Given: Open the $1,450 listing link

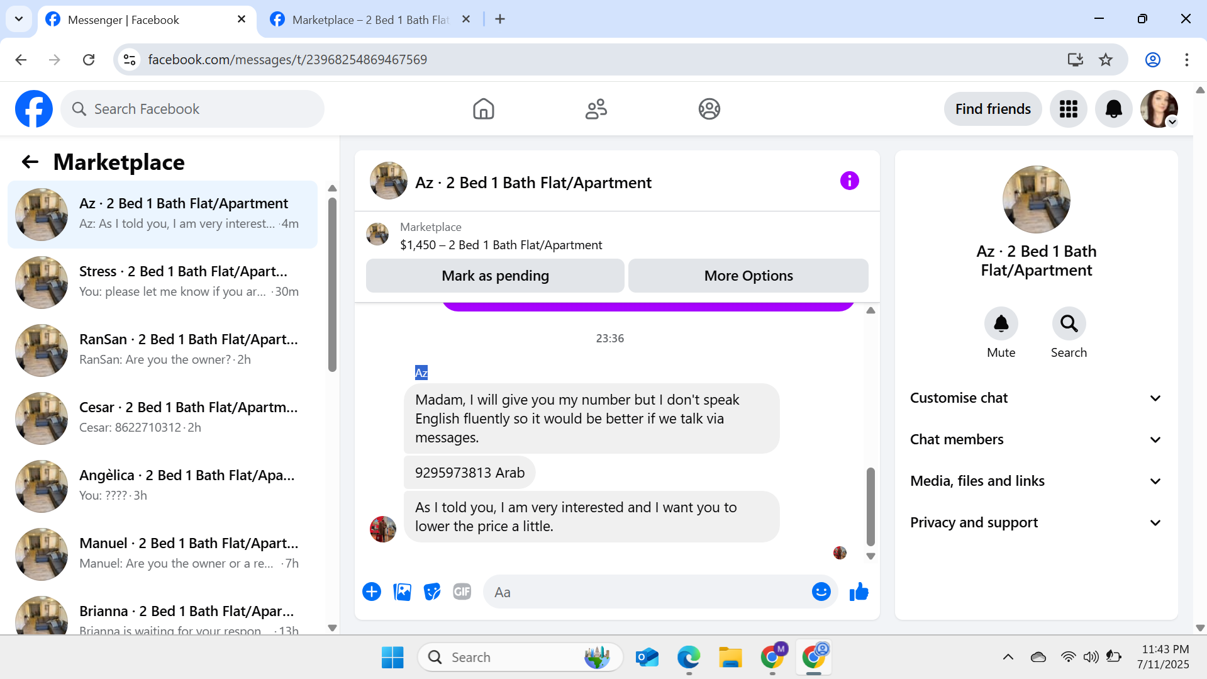Looking at the screenshot, I should [501, 245].
